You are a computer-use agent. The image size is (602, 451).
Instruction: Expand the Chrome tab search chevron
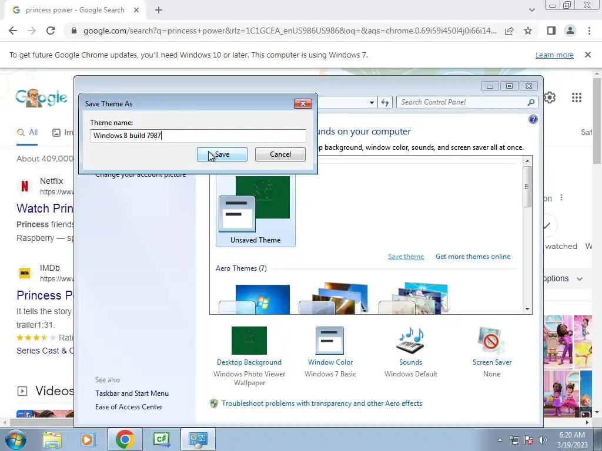click(531, 10)
